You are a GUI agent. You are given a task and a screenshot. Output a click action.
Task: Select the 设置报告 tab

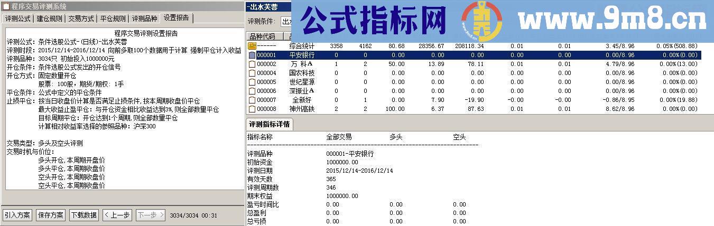177,18
